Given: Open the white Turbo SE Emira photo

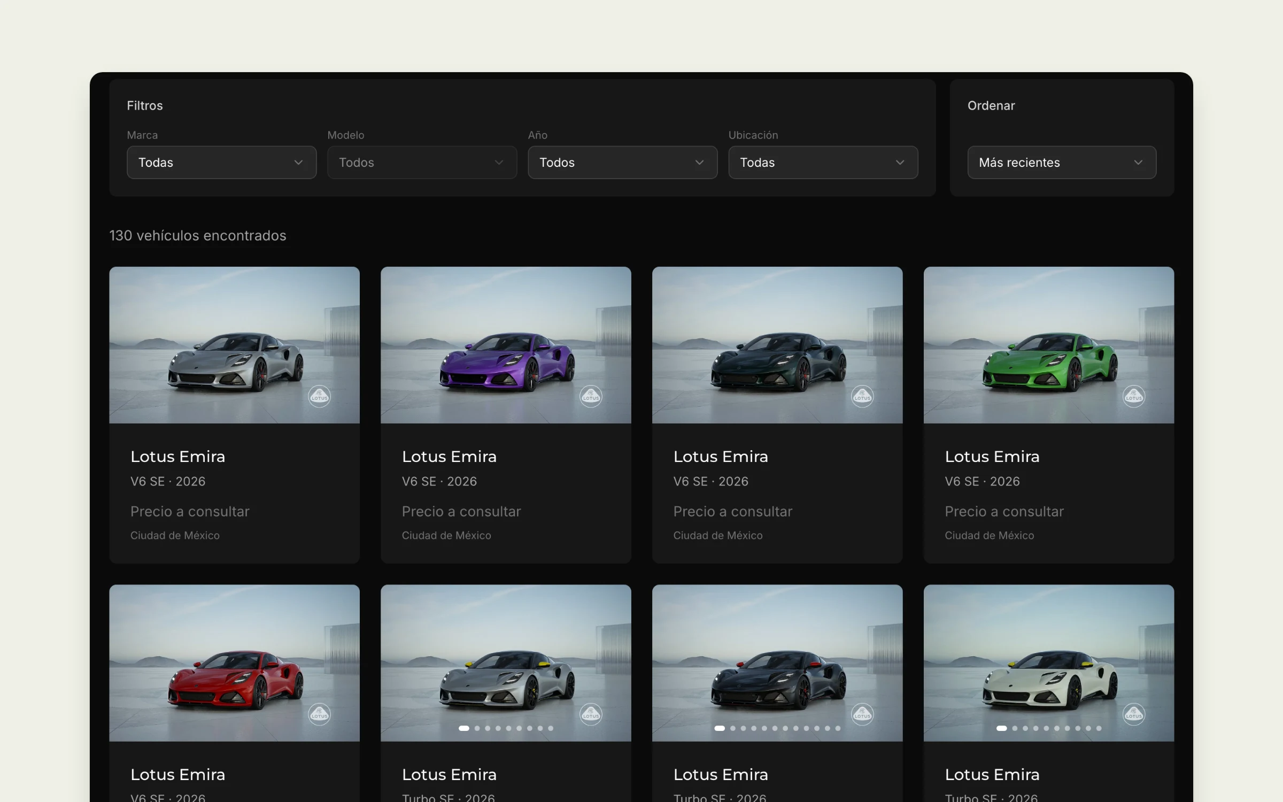Looking at the screenshot, I should [1049, 663].
